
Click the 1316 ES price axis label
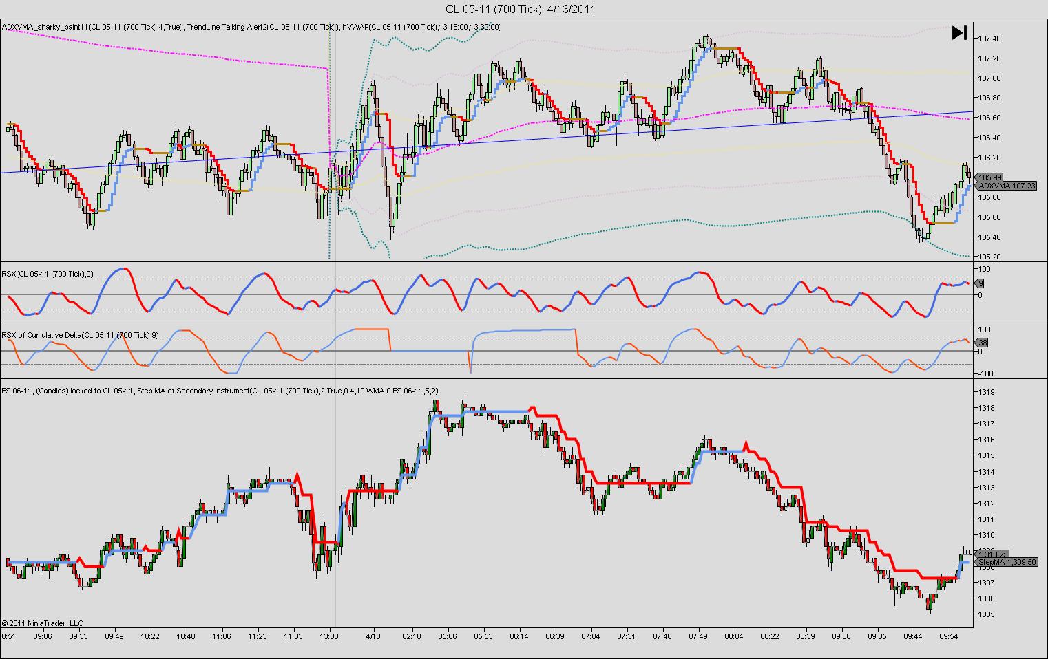[986, 440]
